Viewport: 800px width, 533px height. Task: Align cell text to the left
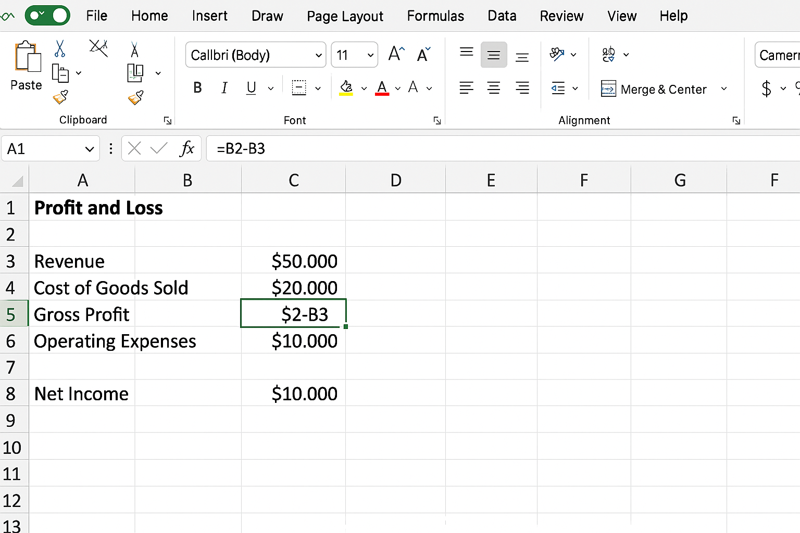point(466,88)
